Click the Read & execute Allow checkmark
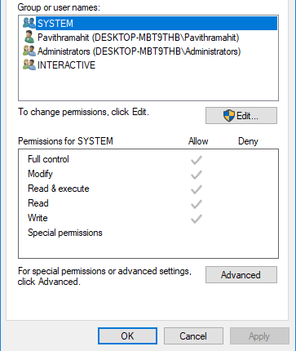 197,189
